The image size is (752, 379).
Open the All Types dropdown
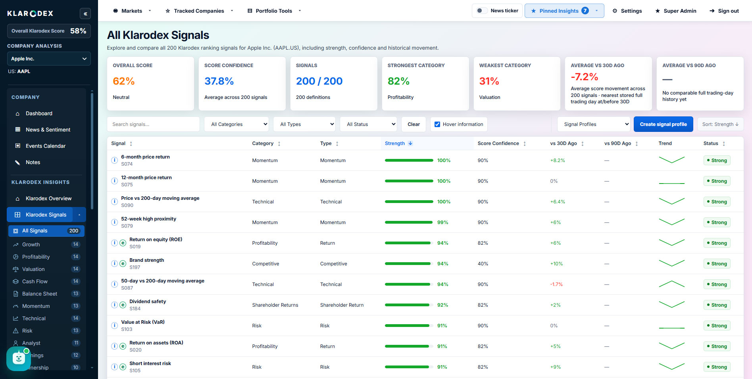pyautogui.click(x=304, y=124)
